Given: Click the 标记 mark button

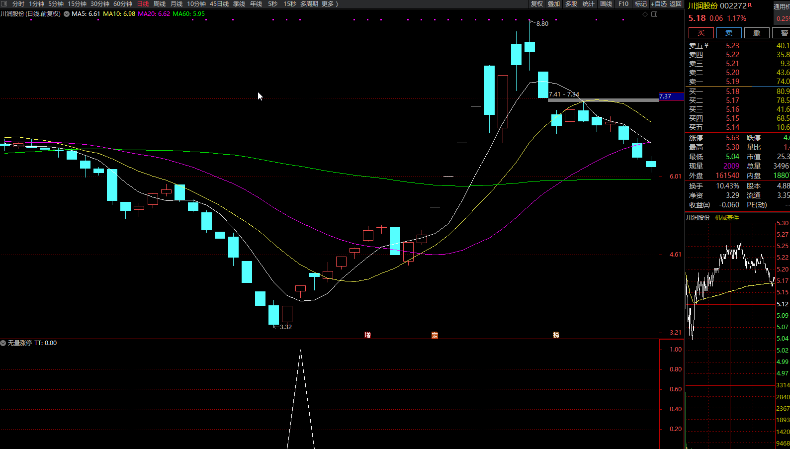Looking at the screenshot, I should click(x=641, y=4).
